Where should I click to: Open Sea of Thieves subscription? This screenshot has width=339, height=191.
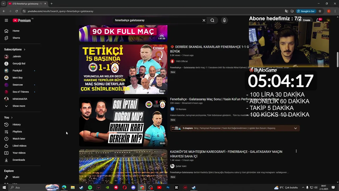[20, 92]
